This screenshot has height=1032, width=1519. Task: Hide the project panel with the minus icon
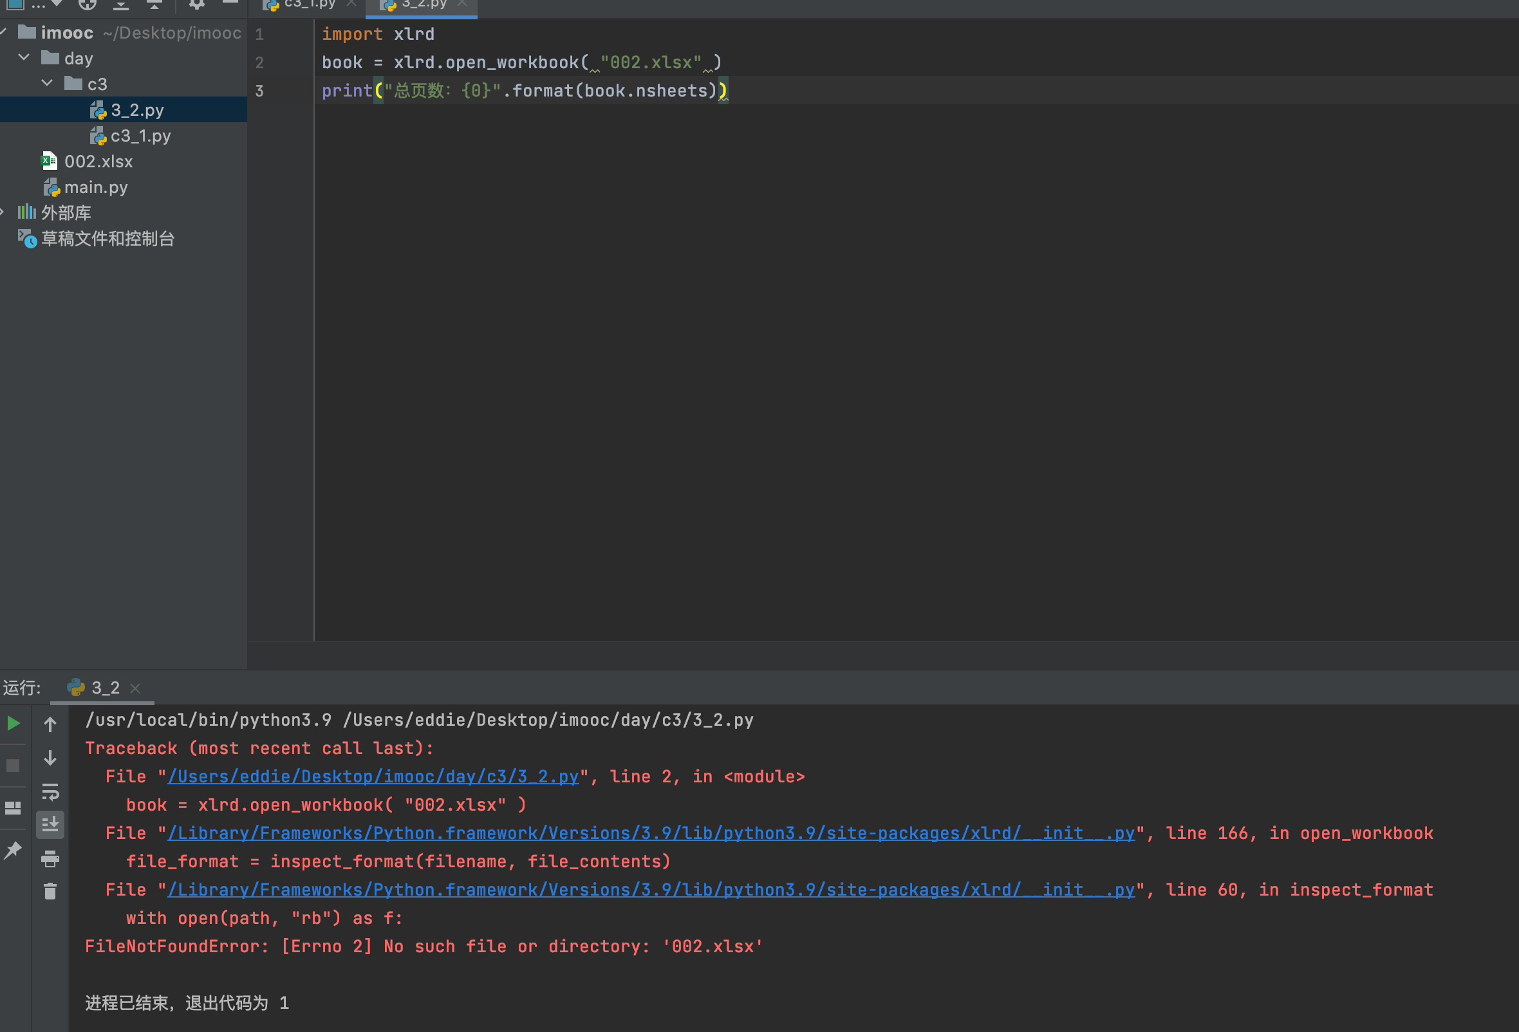click(230, 3)
